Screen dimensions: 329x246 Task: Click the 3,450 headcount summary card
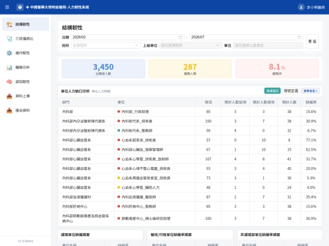click(103, 69)
